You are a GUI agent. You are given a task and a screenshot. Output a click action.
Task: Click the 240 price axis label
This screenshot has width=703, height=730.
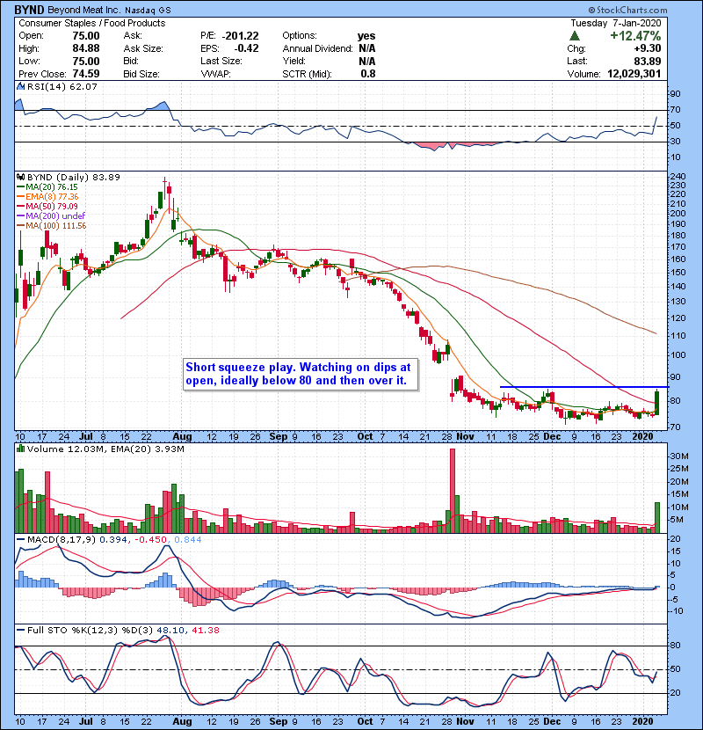click(678, 177)
